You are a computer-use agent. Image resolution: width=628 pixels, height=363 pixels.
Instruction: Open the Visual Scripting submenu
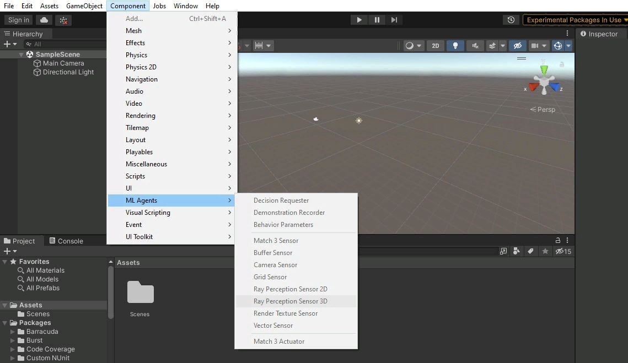pos(172,213)
